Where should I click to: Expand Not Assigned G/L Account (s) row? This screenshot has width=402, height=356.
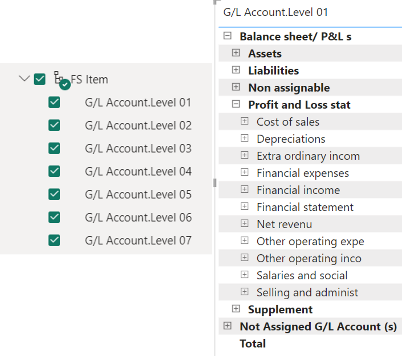pos(228,326)
